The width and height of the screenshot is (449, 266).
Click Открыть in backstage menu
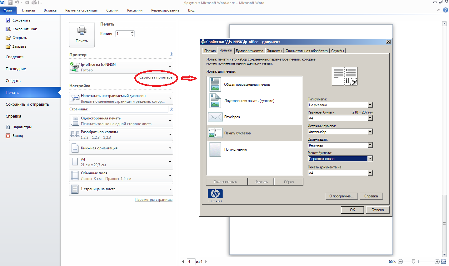20,38
